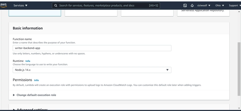Click the services search box
The image size is (241, 111).
click(x=106, y=5)
